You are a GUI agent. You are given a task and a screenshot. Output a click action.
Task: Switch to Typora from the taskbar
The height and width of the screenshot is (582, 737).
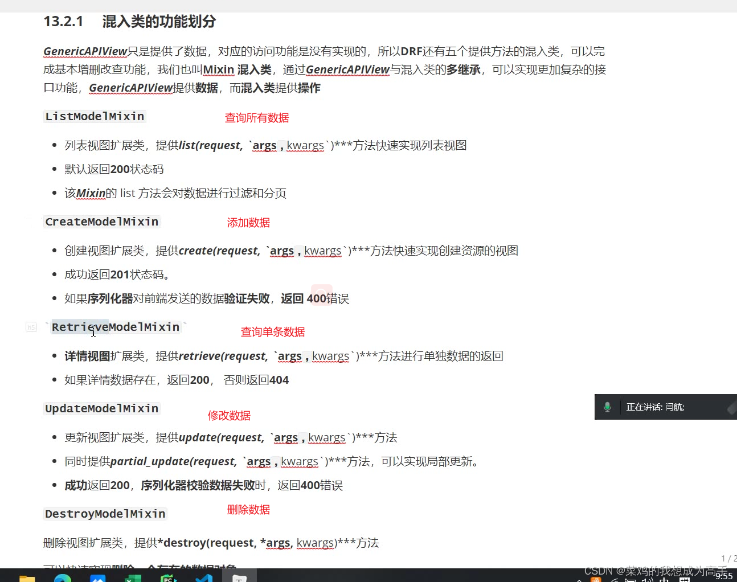[x=239, y=578]
